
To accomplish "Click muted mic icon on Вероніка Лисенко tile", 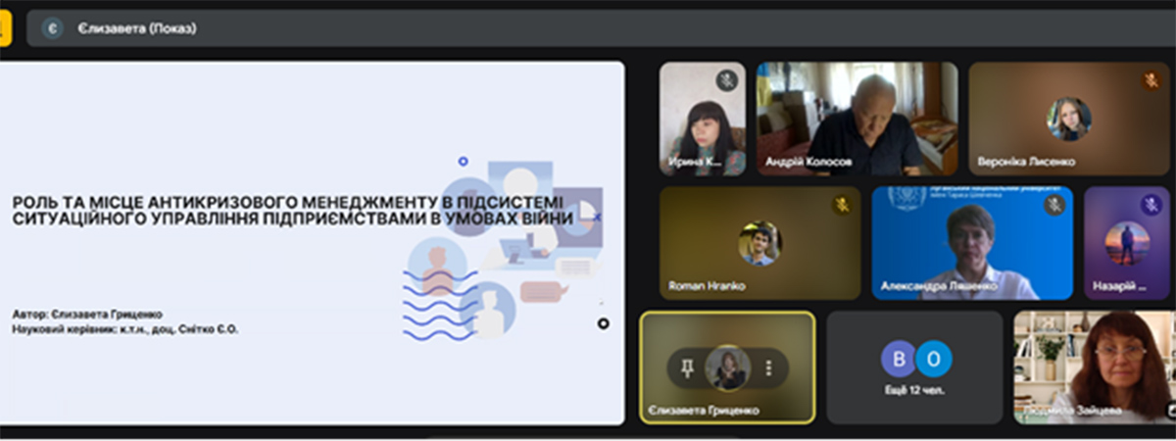I will (1151, 80).
